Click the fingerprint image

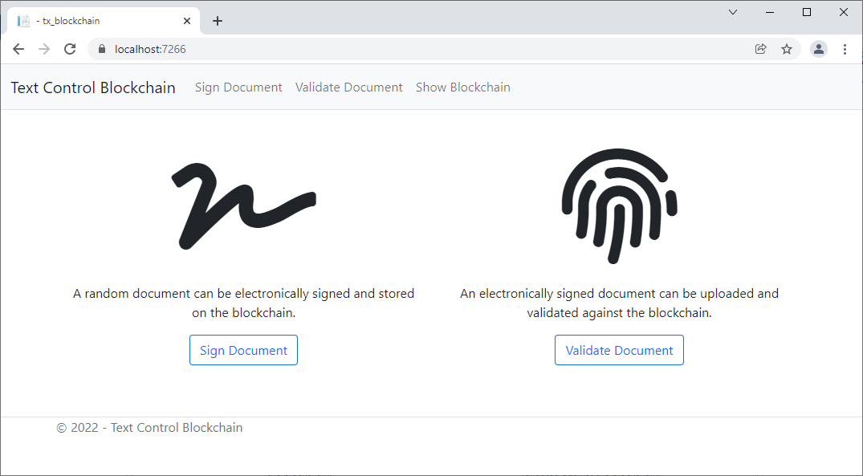pyautogui.click(x=619, y=205)
